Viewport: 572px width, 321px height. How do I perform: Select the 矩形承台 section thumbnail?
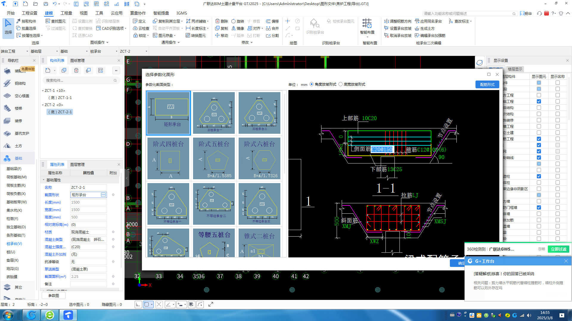[x=168, y=113]
